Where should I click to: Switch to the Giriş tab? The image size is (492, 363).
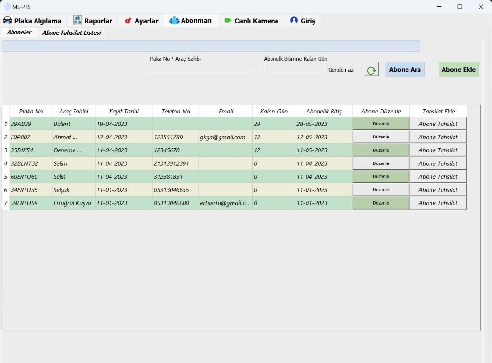pyautogui.click(x=302, y=21)
